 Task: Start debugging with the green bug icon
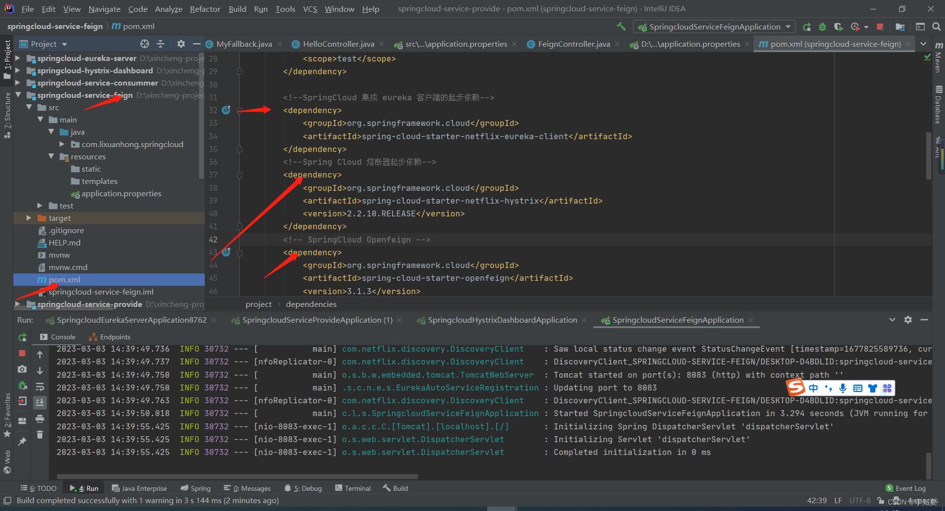pyautogui.click(x=822, y=27)
